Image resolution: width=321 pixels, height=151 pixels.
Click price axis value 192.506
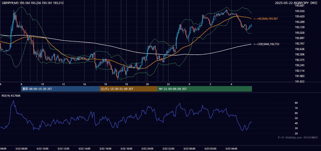(x=299, y=54)
